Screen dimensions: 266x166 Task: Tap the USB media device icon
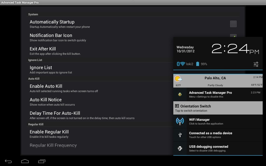[x=180, y=135]
